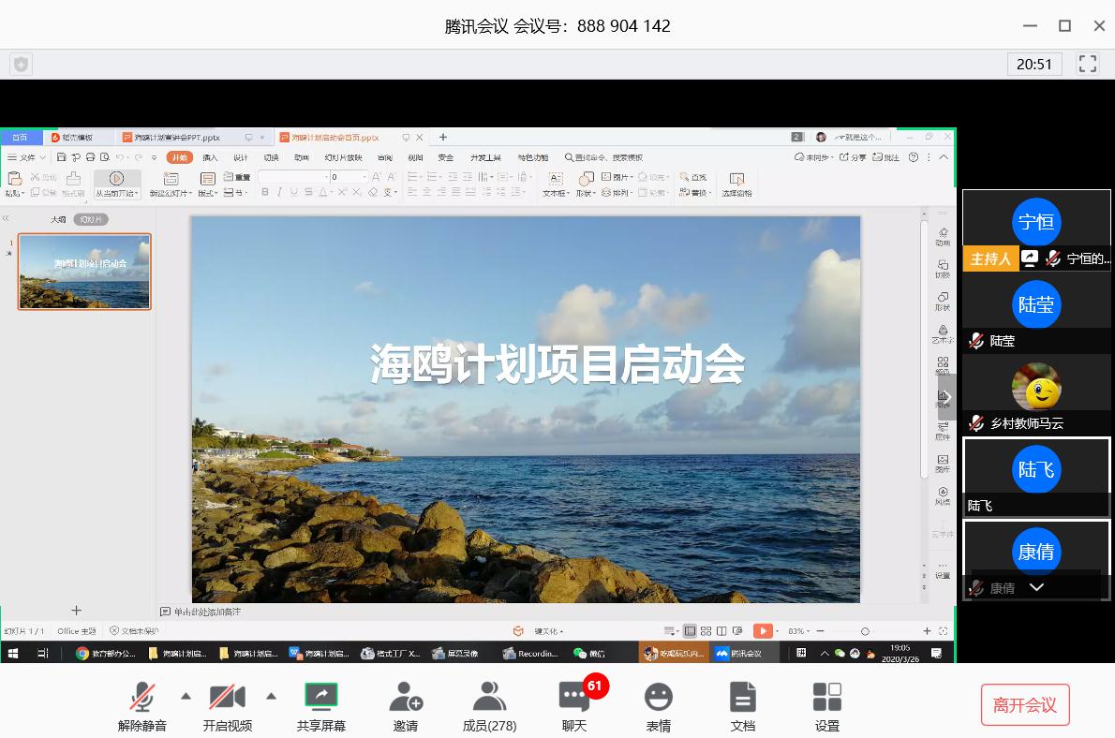
Task: Open the emoji reactions icon
Action: click(x=659, y=698)
